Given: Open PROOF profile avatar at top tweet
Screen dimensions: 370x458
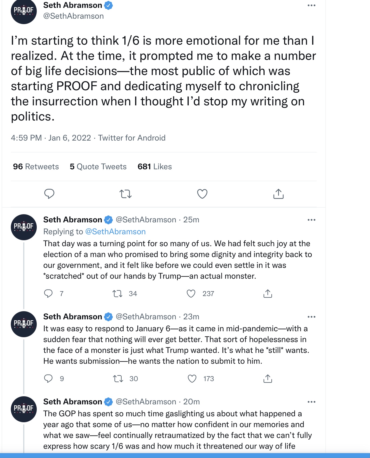Looking at the screenshot, I should pyautogui.click(x=24, y=11).
